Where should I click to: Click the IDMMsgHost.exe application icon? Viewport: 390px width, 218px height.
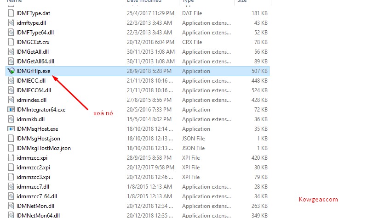(x=11, y=129)
